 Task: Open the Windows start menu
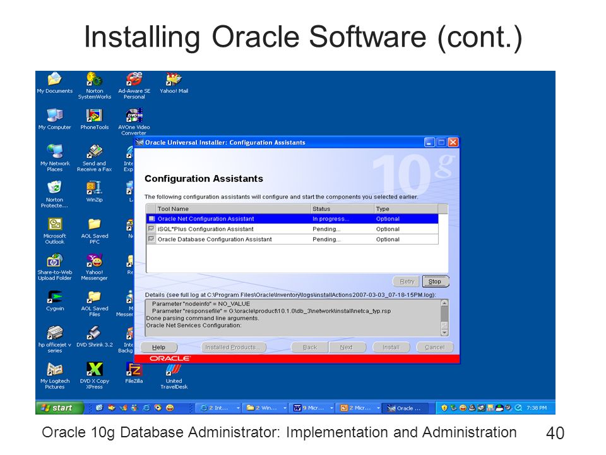click(x=59, y=408)
